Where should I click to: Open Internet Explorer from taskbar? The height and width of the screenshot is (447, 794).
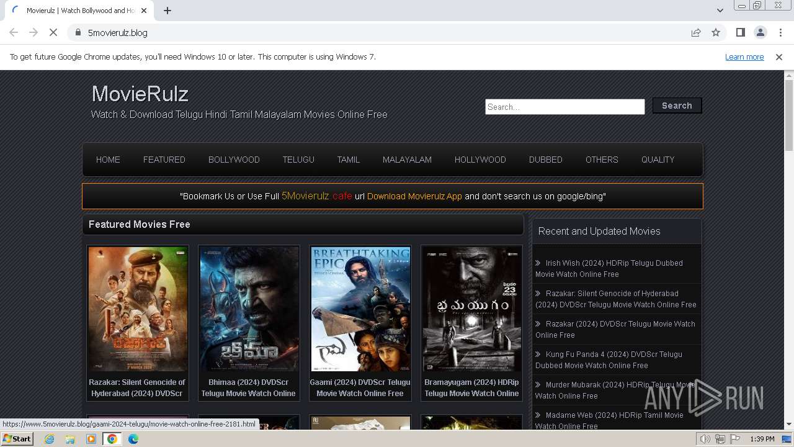click(x=50, y=439)
